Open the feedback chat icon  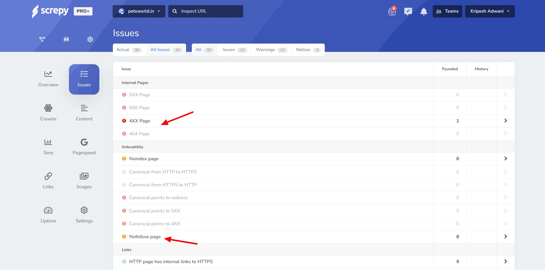click(x=408, y=11)
